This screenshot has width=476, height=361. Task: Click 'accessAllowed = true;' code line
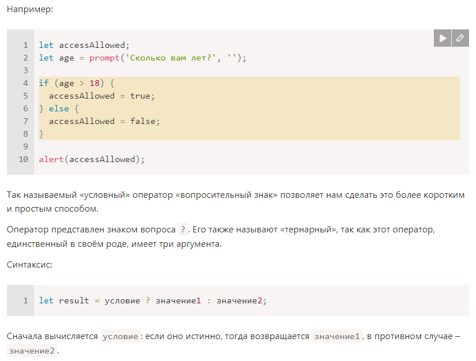102,96
